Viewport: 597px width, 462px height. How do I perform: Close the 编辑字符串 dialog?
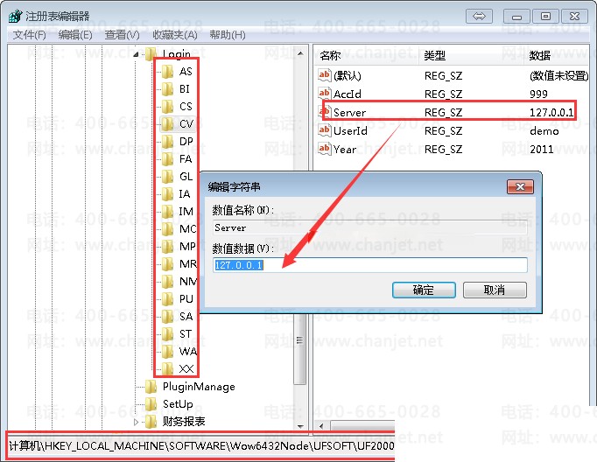click(x=520, y=186)
